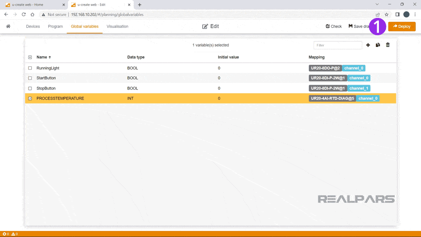Open the browser profile avatar
The height and width of the screenshot is (237, 421).
[x=406, y=14]
